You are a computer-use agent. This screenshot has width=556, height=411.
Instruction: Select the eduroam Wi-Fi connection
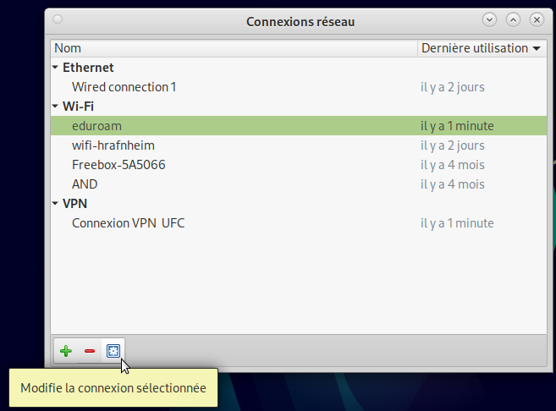tap(97, 126)
